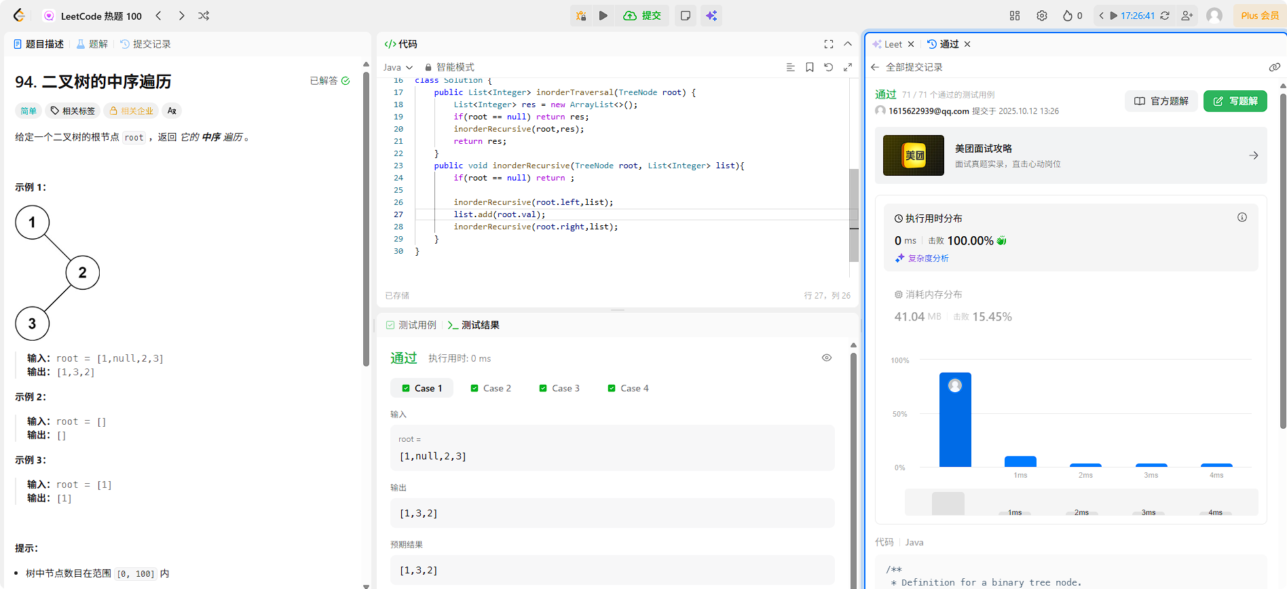
Task: Click the Case 1 root input value field
Action: pos(612,448)
